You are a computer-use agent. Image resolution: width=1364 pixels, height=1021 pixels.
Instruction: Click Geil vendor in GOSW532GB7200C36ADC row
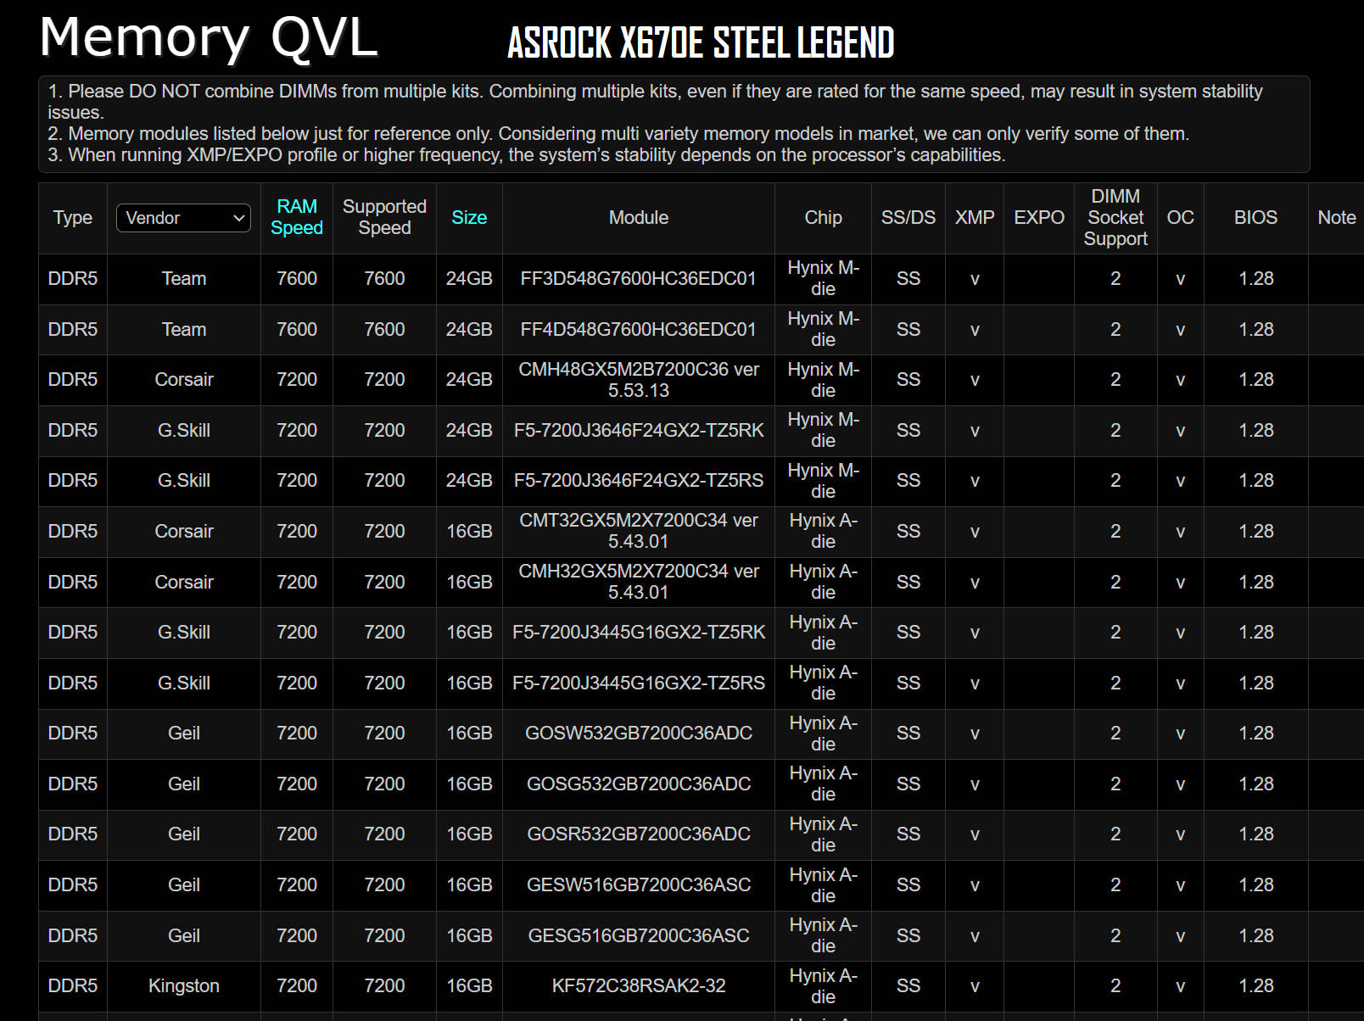pyautogui.click(x=184, y=734)
